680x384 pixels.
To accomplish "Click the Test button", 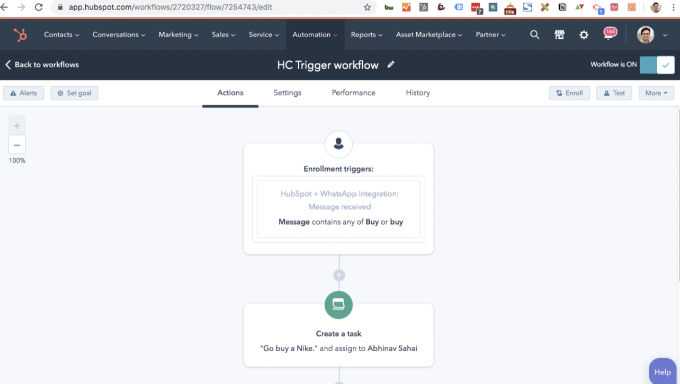I will [614, 93].
